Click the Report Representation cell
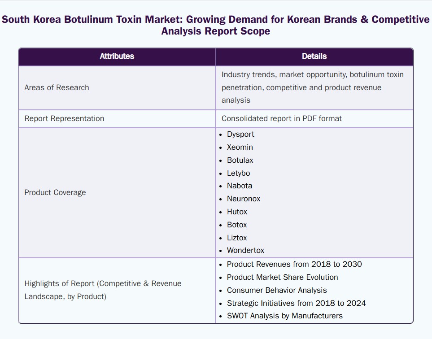 [64, 118]
